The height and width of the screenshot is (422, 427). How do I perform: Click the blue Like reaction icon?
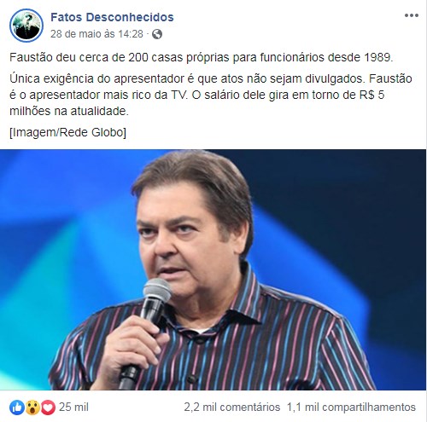click(x=17, y=408)
